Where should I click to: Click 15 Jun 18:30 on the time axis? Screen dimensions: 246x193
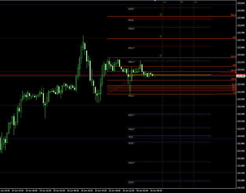(x=115, y=191)
